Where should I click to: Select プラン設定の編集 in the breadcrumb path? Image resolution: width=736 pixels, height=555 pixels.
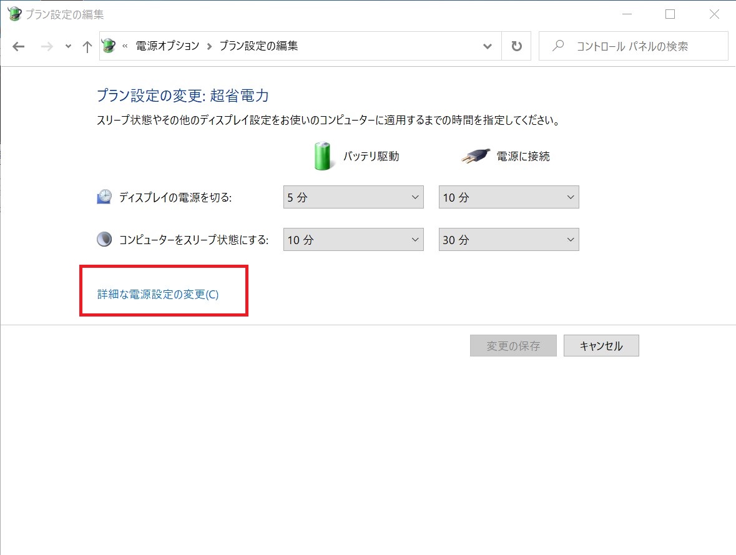coord(258,46)
